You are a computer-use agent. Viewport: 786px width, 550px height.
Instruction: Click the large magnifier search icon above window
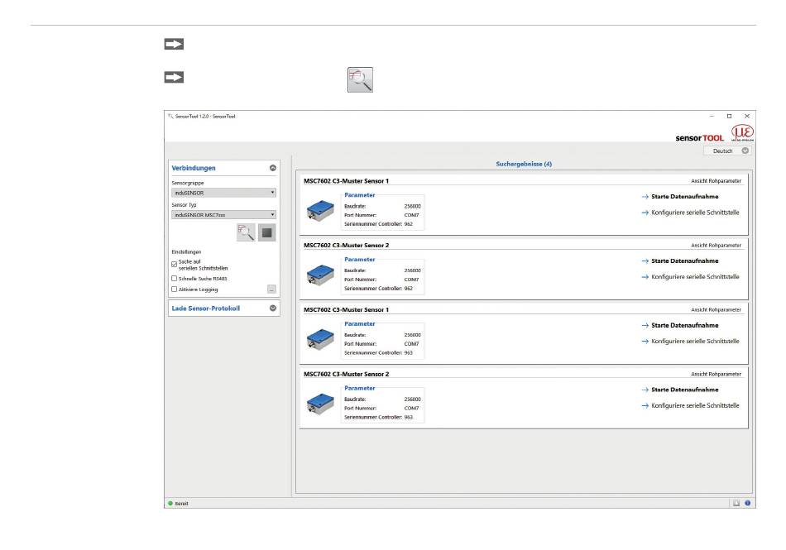[x=360, y=79]
